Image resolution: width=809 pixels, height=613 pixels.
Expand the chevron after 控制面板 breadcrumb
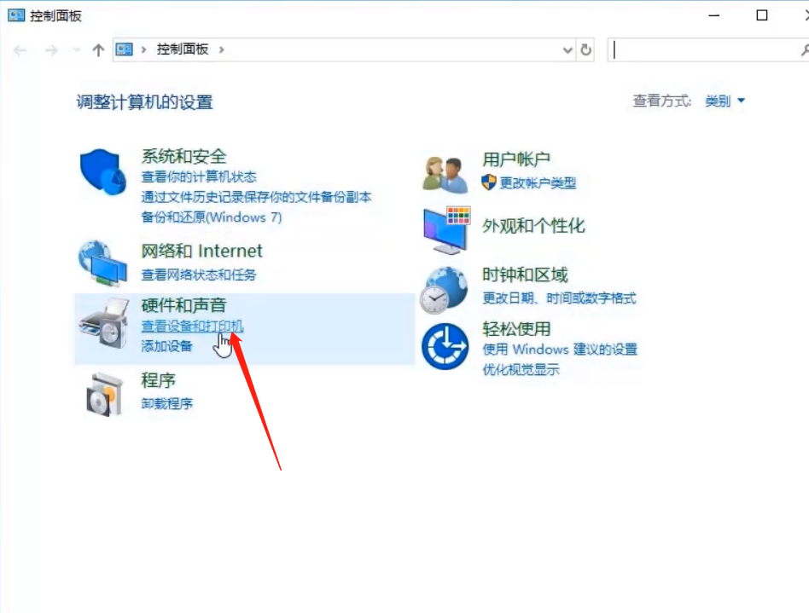(222, 49)
